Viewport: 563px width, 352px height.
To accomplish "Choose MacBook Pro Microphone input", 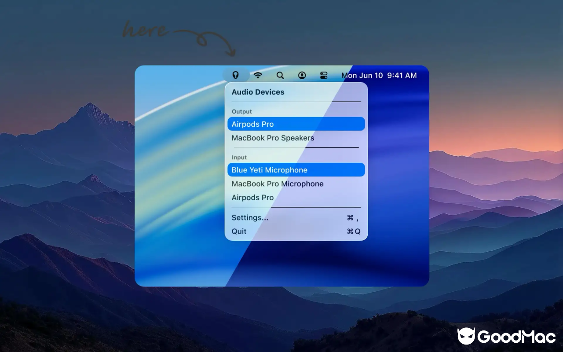I will (296, 183).
